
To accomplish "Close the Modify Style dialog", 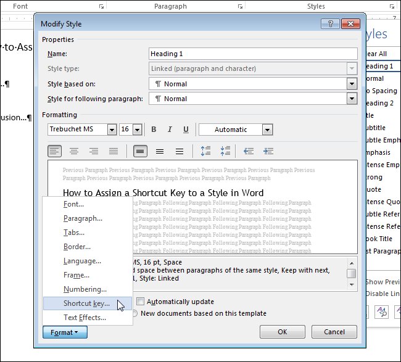I will click(350, 24).
